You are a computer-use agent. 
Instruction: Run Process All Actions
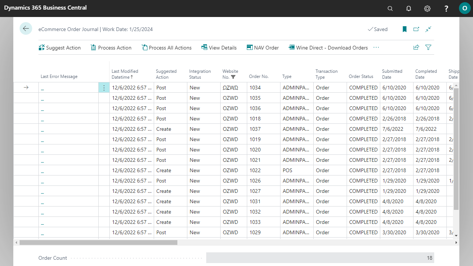[167, 48]
